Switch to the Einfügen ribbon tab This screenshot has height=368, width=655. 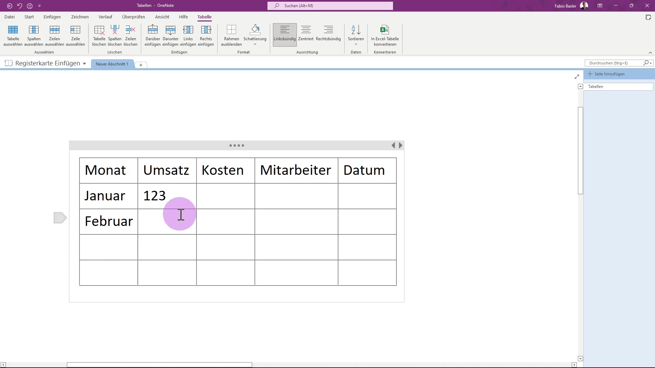click(x=52, y=17)
